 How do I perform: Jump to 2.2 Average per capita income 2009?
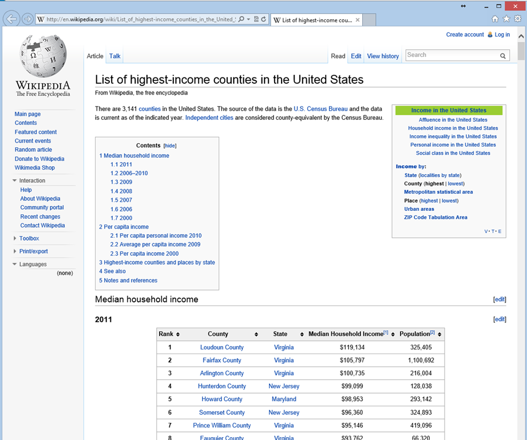pyautogui.click(x=155, y=245)
